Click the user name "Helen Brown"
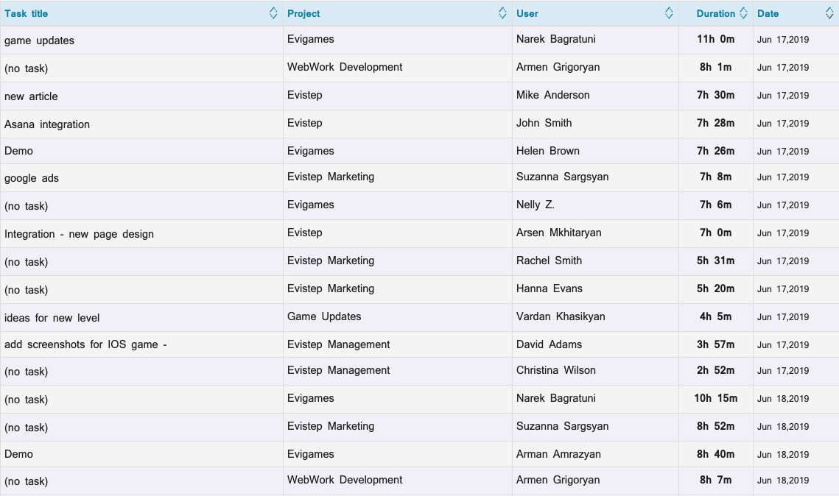Viewport: 839px width, 496px height. pos(548,152)
